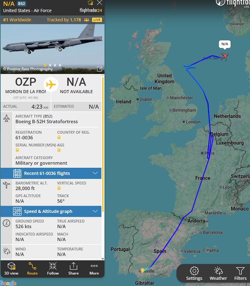
Task: Open aircraft photo in external link
Action: pos(99,69)
